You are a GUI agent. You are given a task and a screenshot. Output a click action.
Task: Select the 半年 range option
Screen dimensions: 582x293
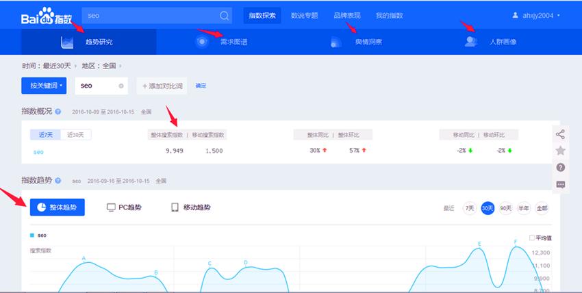pyautogui.click(x=524, y=208)
